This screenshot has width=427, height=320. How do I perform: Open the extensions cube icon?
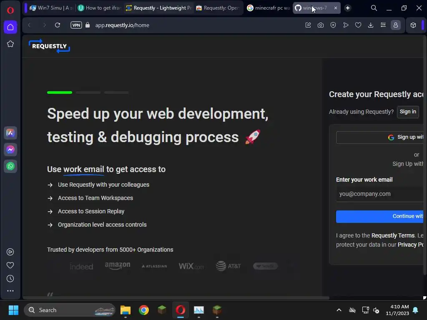413,25
